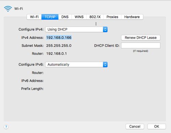Viewport: 171px width, 133px height.
Task: Click the Wi-Fi signal icon
Action: tap(8, 9)
